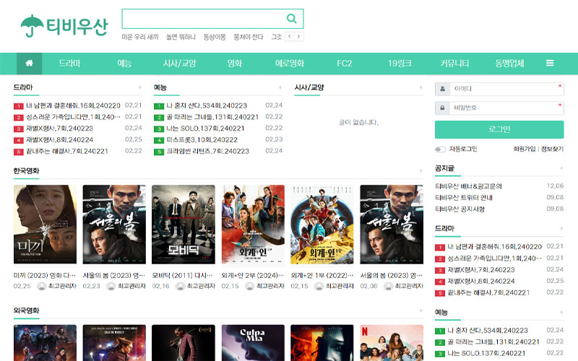578x361 pixels.
Task: Open 나는 SOLO.137회 in sidebar 예능 list
Action: pos(486,354)
